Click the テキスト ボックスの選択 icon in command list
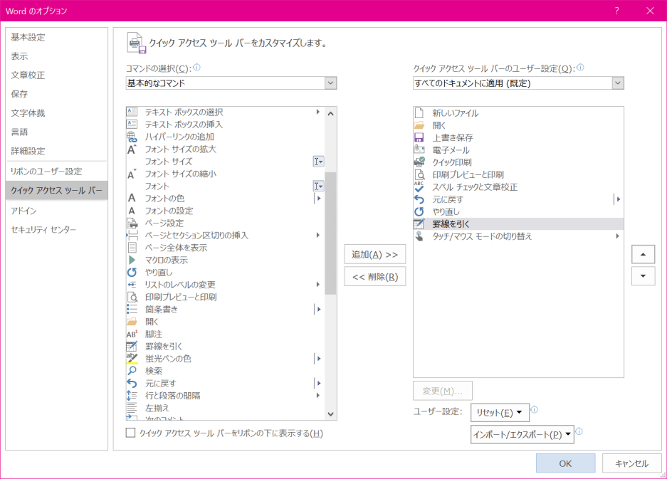 (132, 112)
